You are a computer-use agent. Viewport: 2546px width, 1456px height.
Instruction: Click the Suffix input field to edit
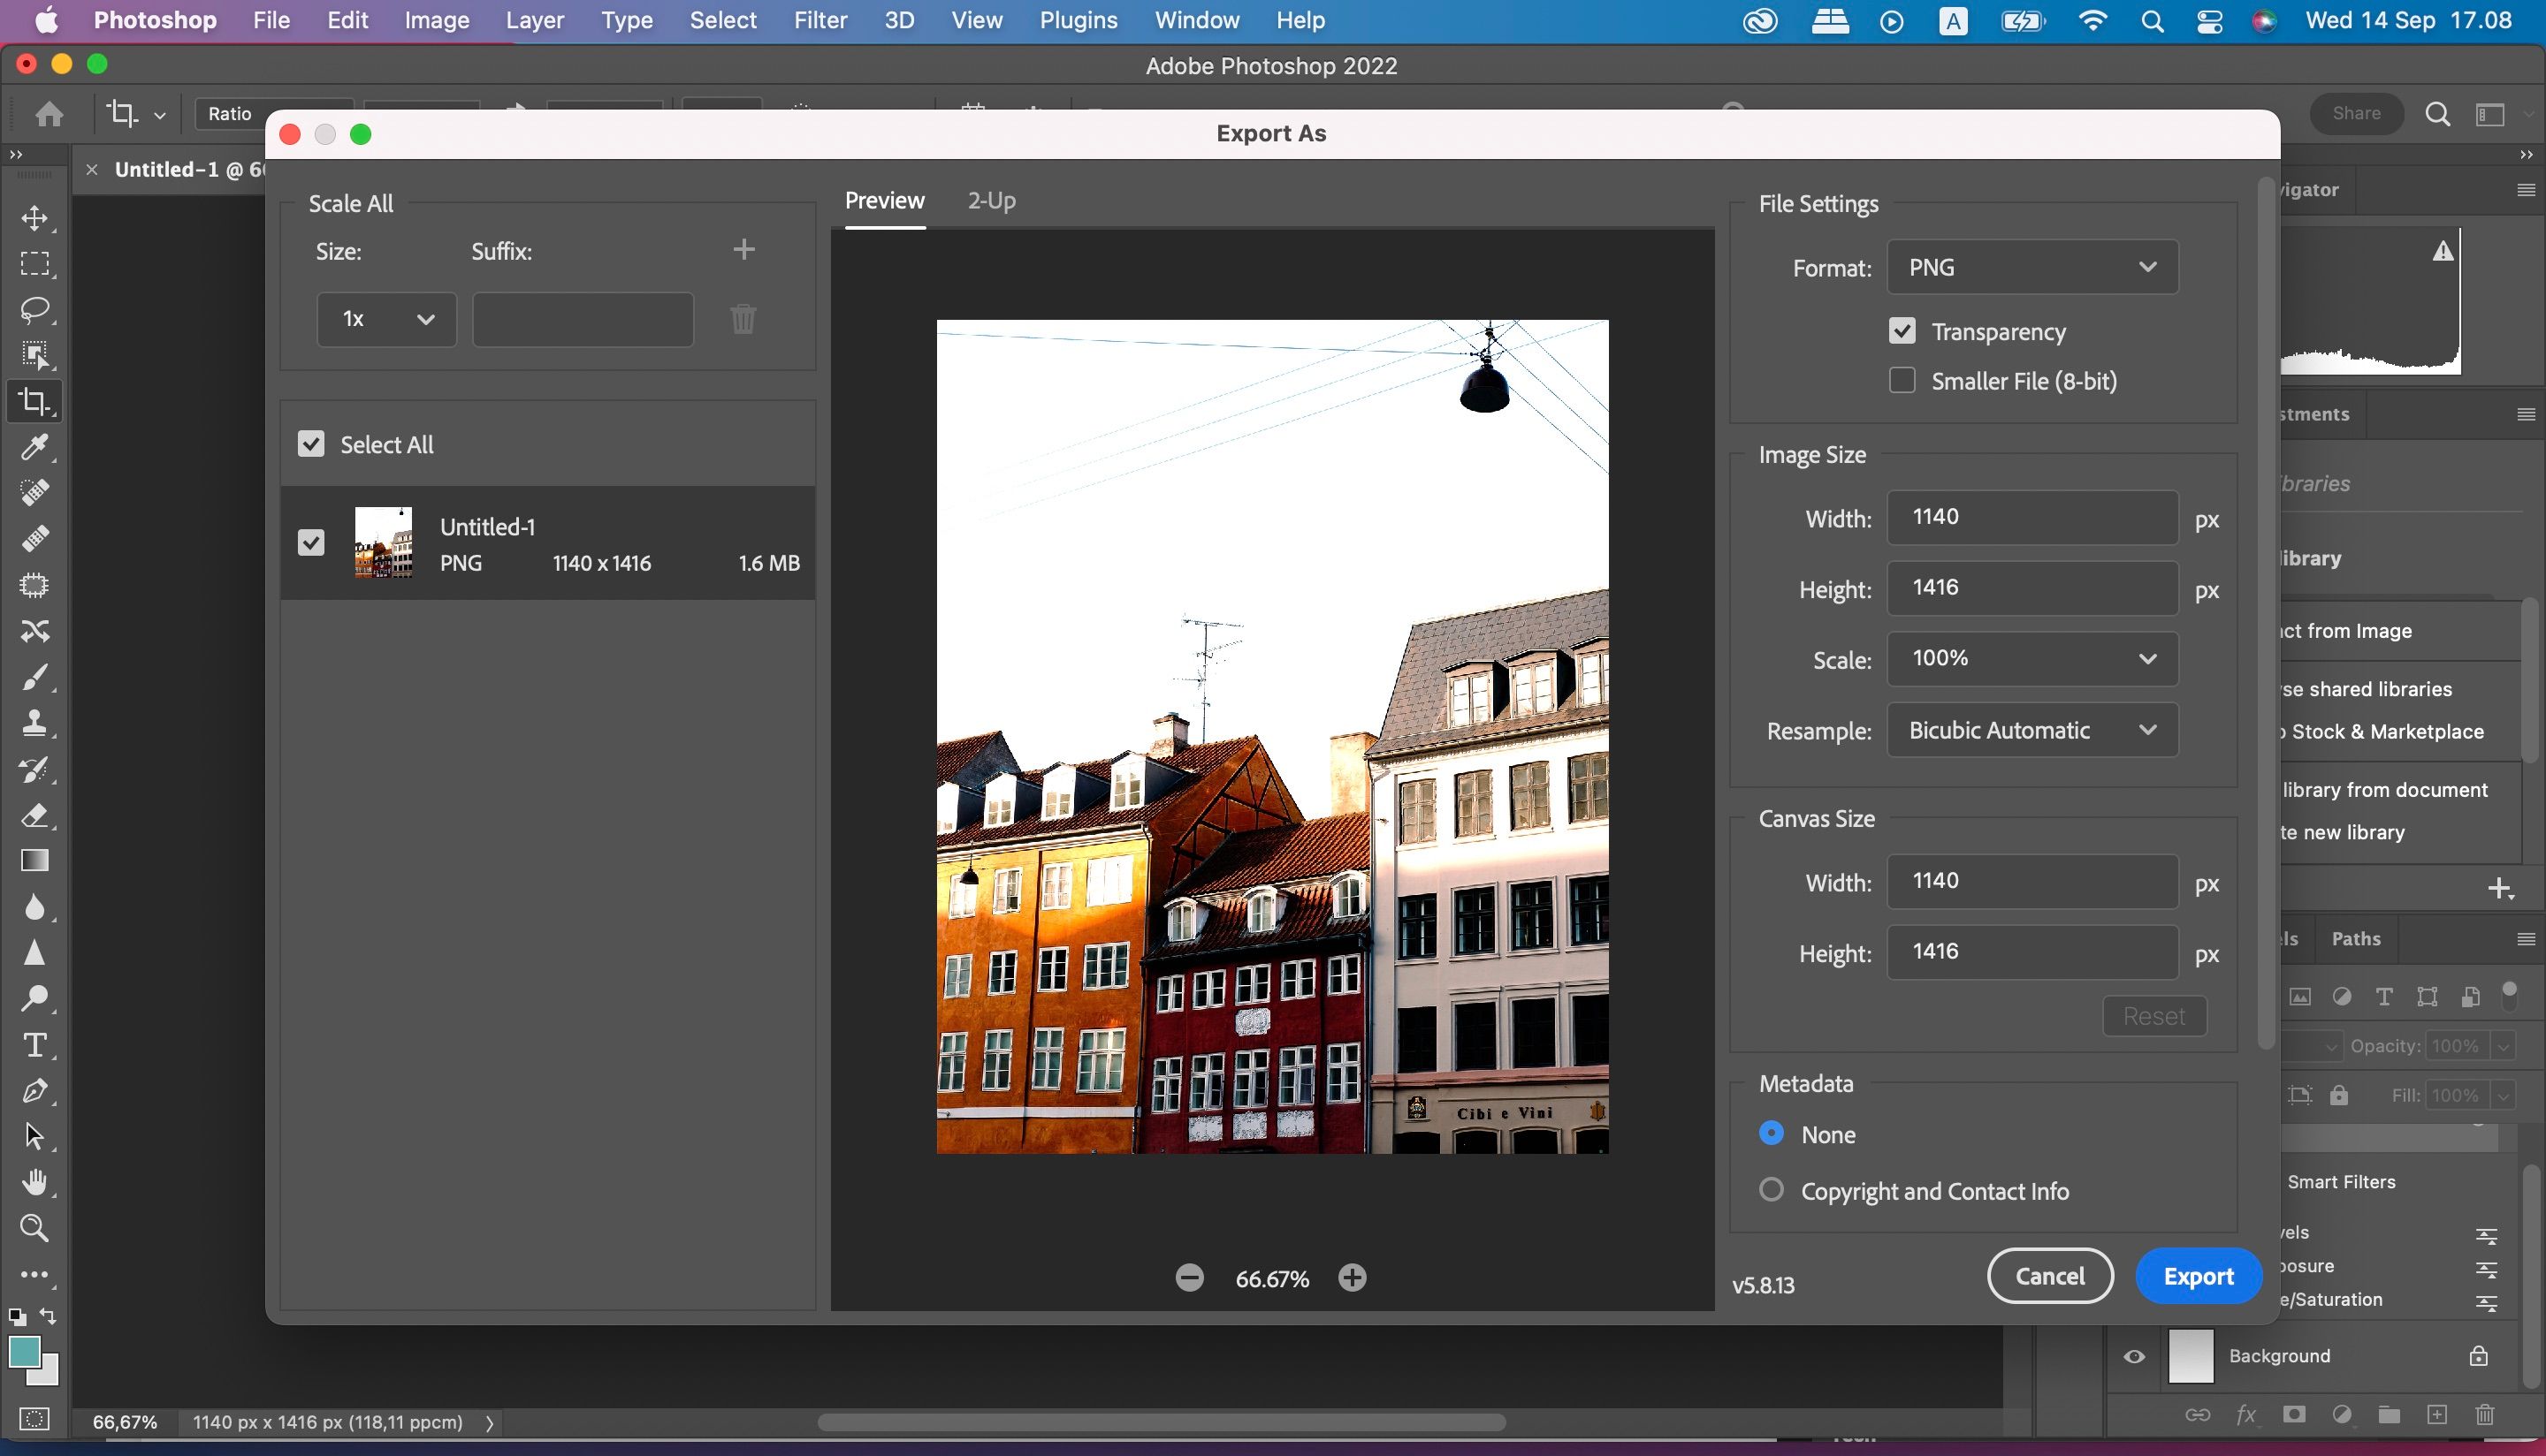click(x=583, y=318)
